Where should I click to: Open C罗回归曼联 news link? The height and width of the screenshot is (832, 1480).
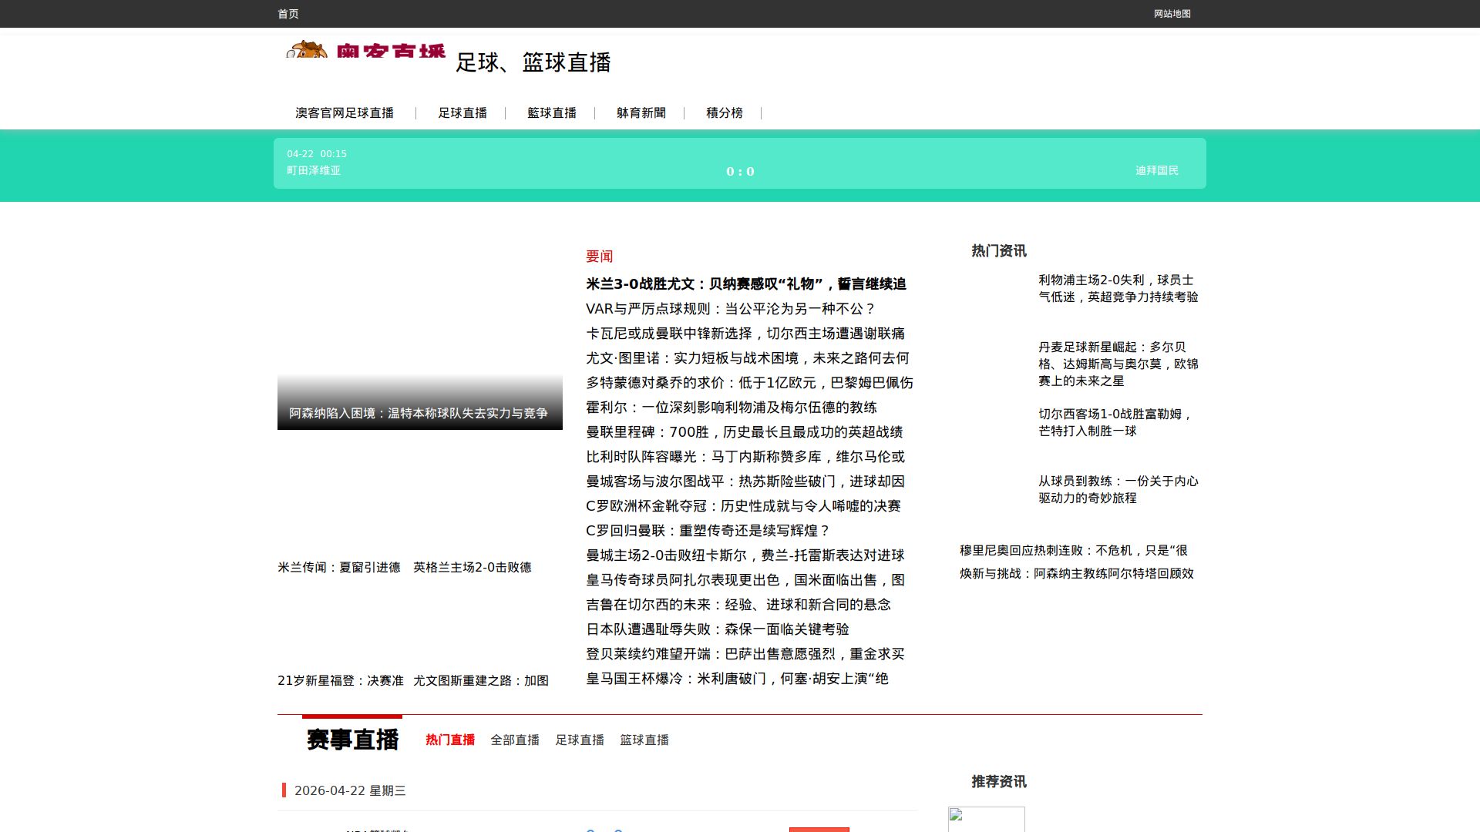click(x=708, y=531)
